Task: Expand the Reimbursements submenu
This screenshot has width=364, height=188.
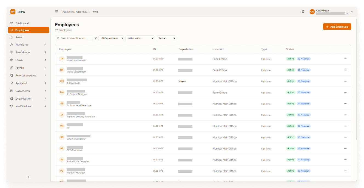Action: point(46,75)
